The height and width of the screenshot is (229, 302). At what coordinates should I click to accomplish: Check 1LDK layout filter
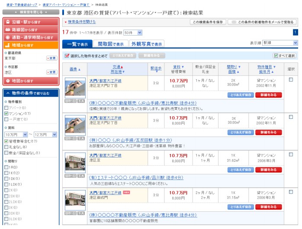[x=6, y=184]
